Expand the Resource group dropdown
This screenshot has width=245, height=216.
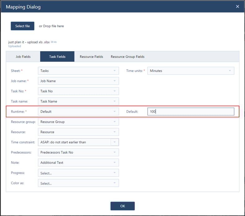tap(78, 122)
